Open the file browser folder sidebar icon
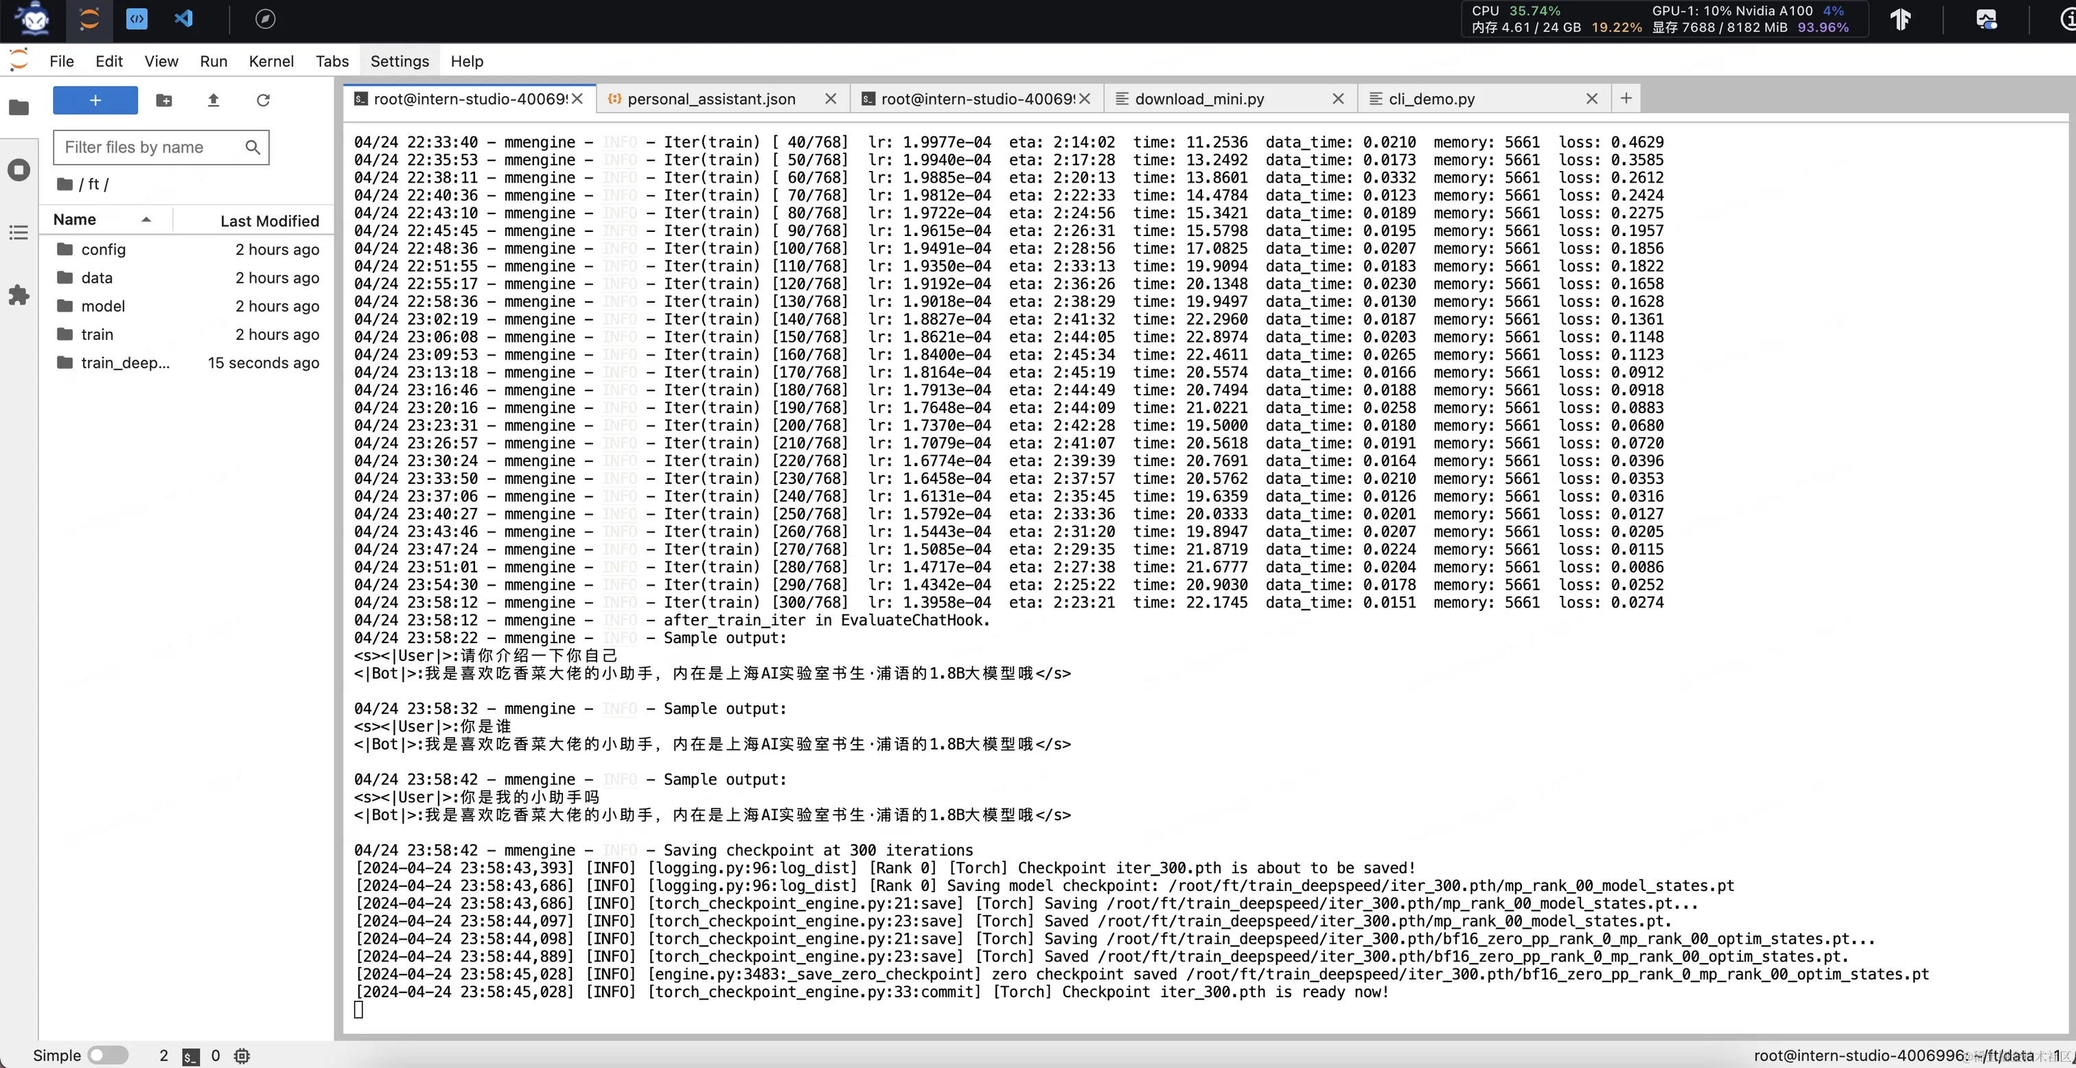The image size is (2076, 1068). click(x=19, y=107)
